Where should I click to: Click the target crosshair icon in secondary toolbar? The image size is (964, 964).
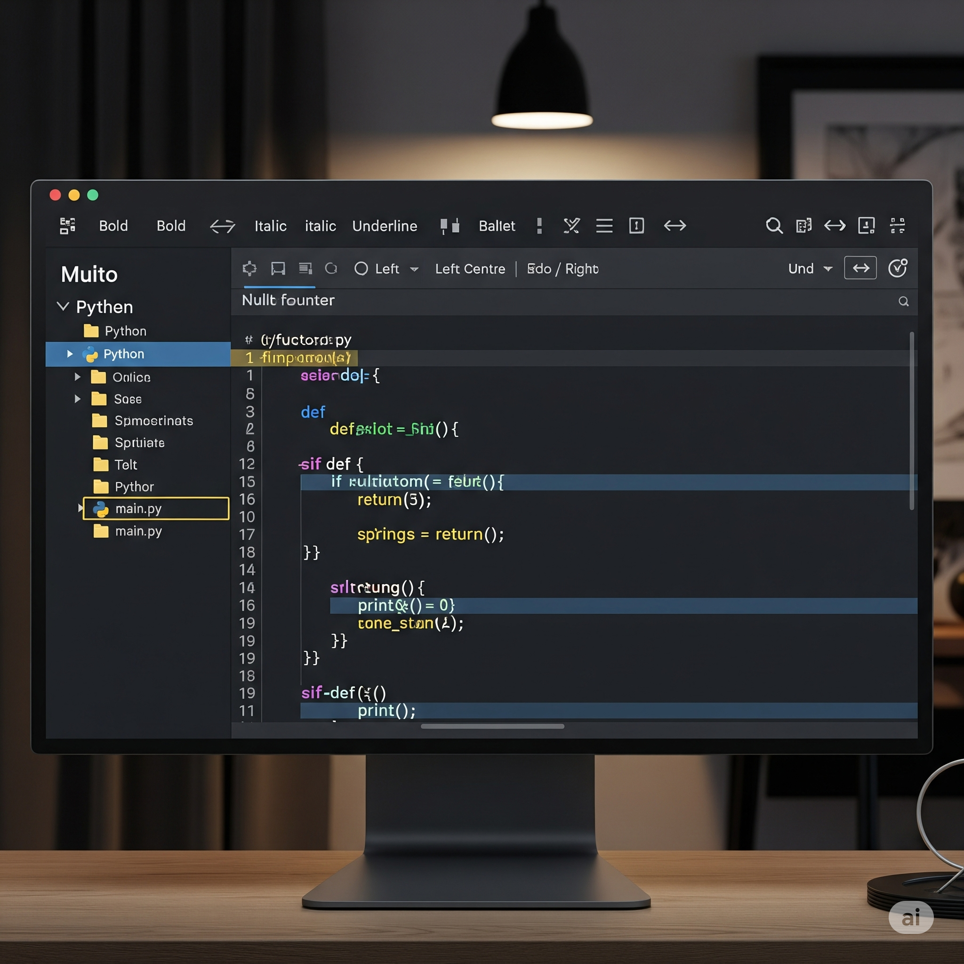(x=249, y=268)
